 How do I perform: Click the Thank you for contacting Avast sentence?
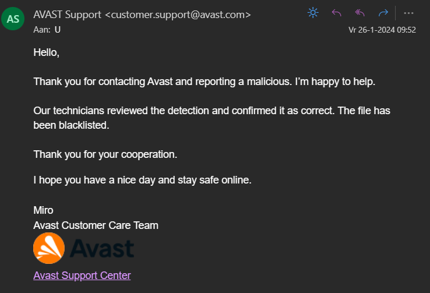point(204,82)
